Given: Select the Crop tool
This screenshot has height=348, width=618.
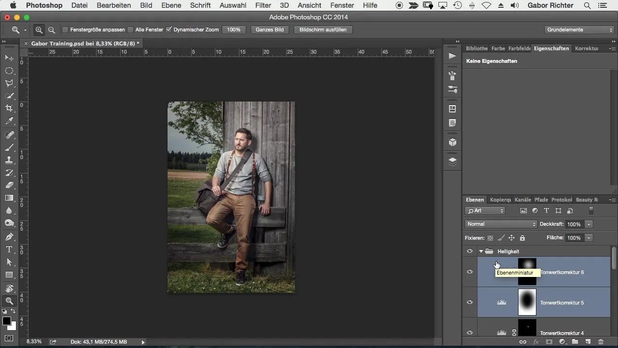Looking at the screenshot, I should [x=9, y=108].
